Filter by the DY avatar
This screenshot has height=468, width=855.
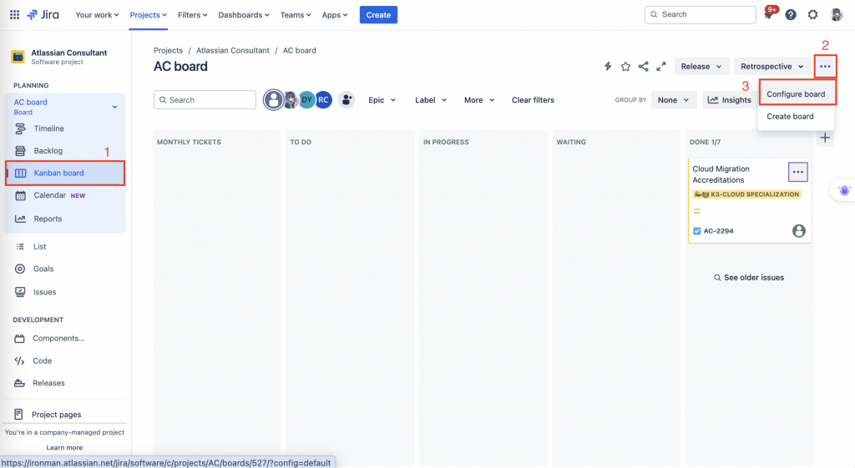tap(307, 100)
